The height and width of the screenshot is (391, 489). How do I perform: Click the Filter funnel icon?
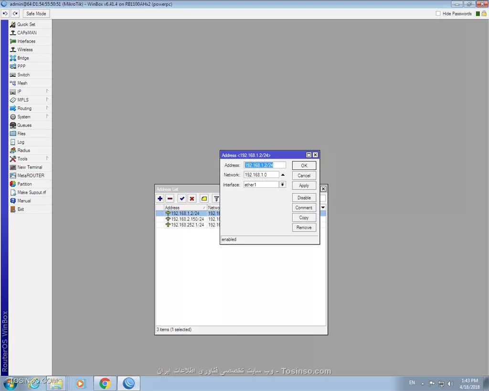[x=216, y=199]
